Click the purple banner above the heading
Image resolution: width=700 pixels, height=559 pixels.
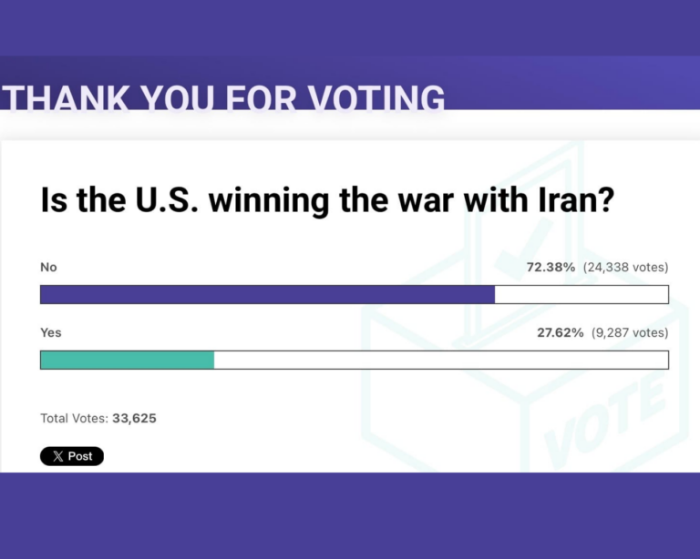coord(350,27)
